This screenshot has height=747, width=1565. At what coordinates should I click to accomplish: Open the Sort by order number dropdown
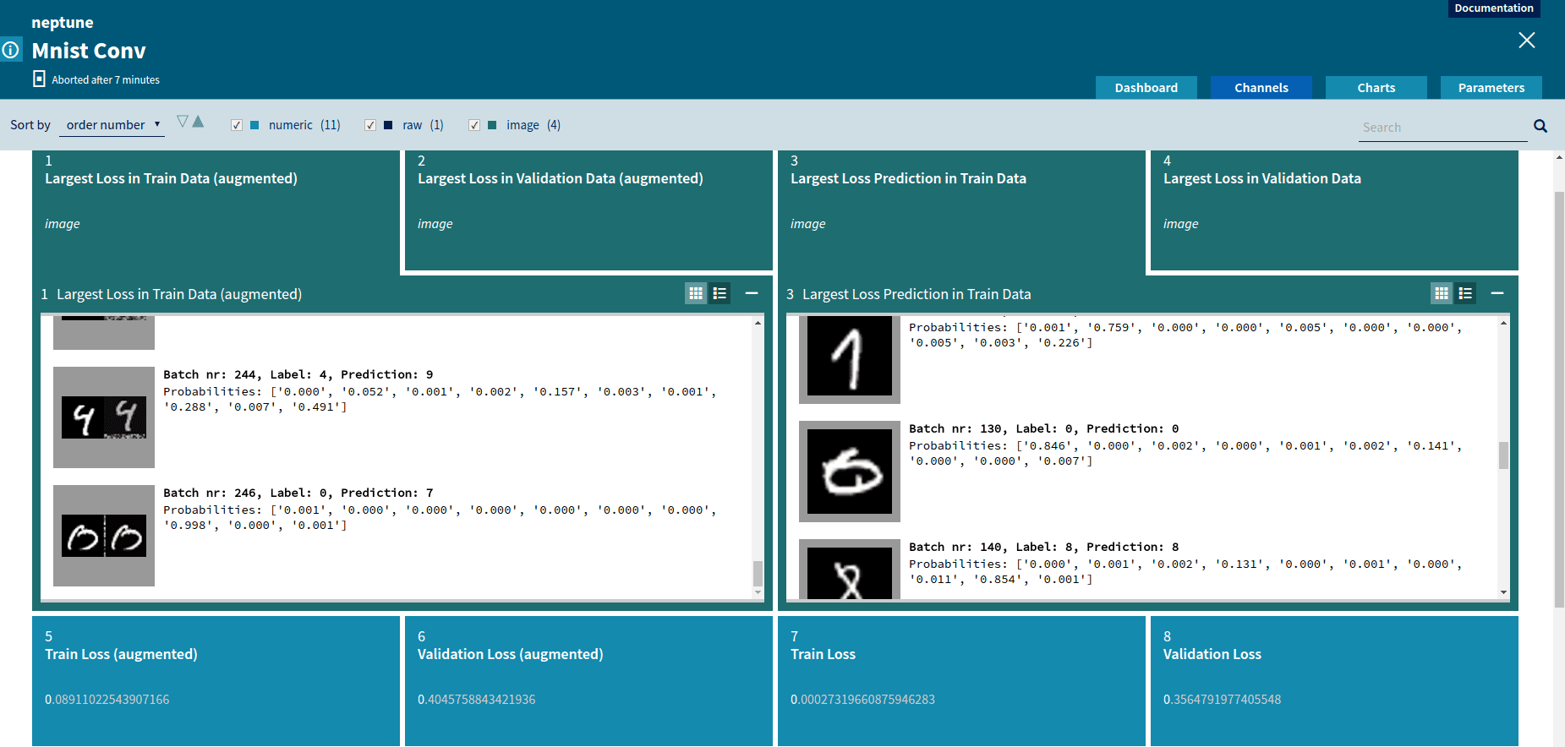(113, 125)
